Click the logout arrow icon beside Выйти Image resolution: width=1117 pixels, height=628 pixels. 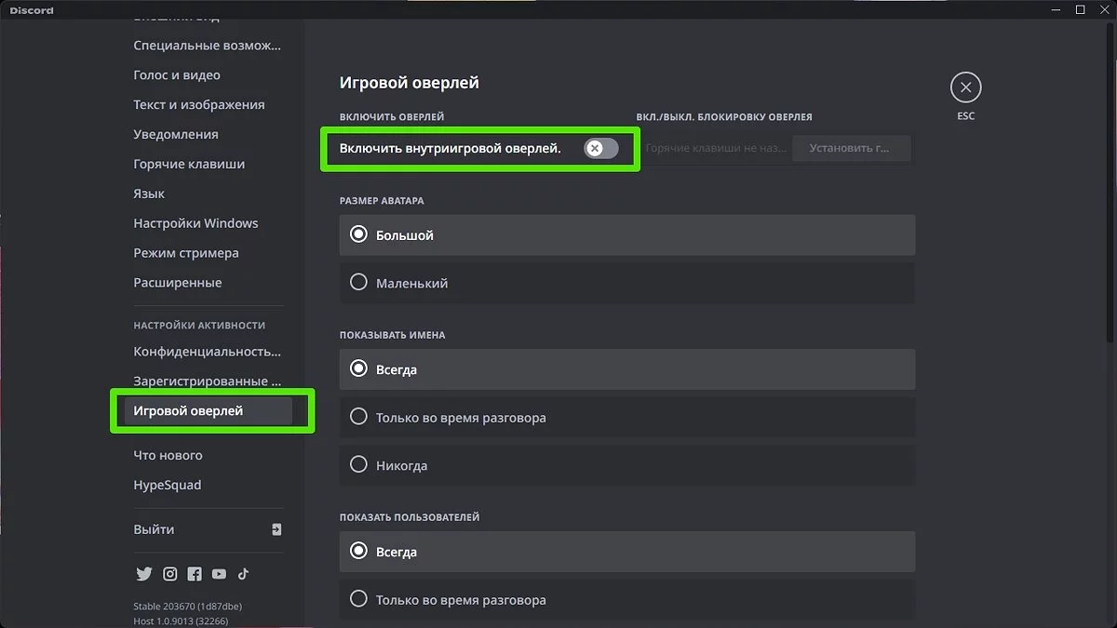point(276,529)
